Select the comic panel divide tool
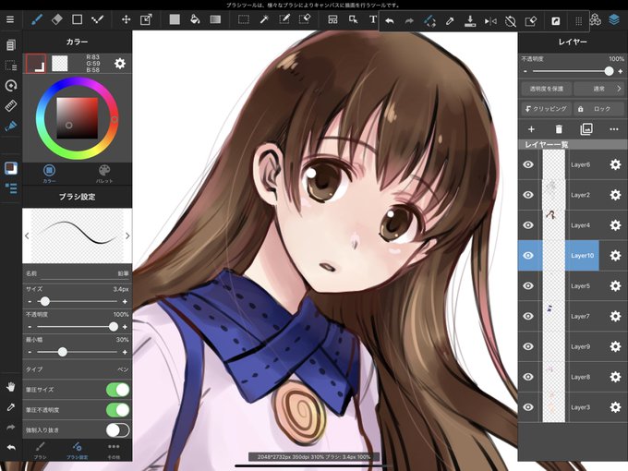Screen dimensions: 628x471 click(332, 19)
